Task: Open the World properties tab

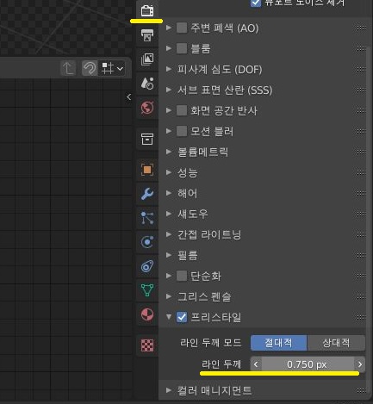Action: click(147, 108)
